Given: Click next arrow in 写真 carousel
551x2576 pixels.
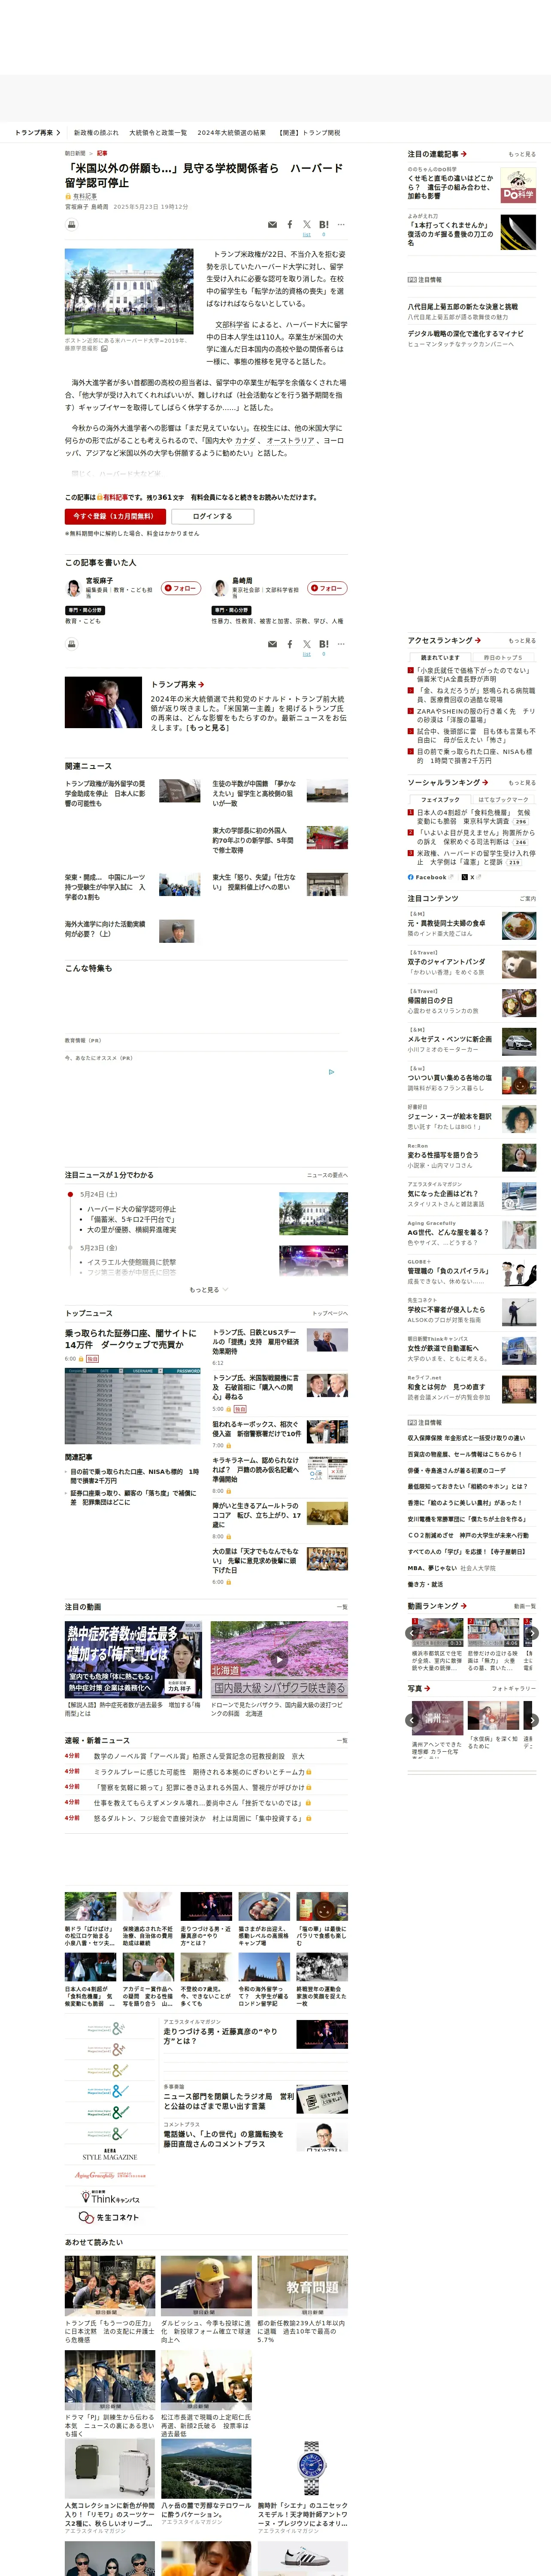Looking at the screenshot, I should (x=532, y=1720).
